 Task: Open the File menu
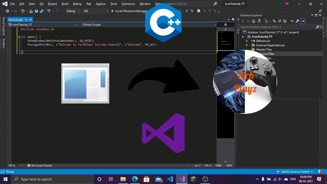click(x=12, y=4)
